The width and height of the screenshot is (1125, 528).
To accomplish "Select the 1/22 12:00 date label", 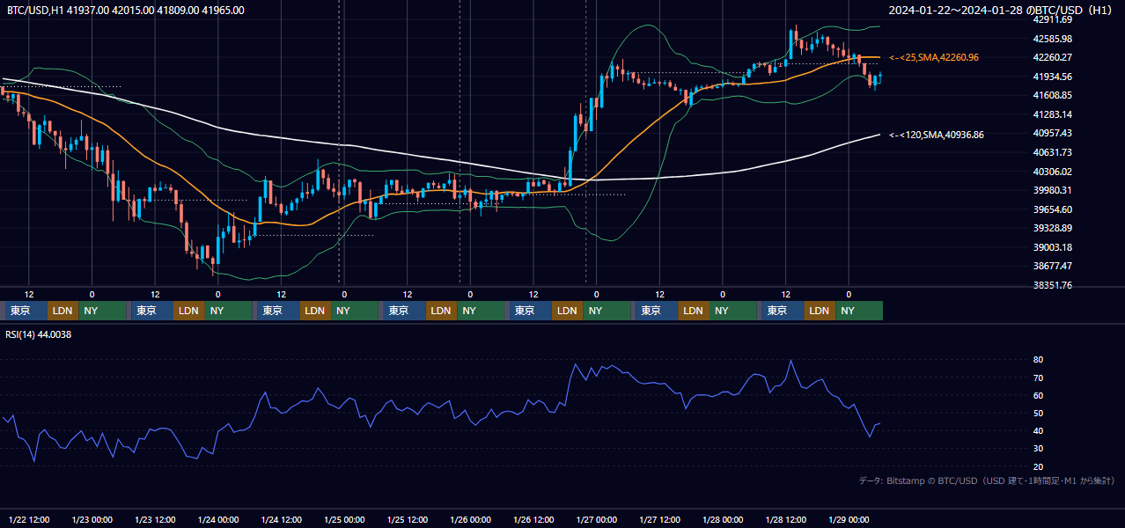I will coord(29,519).
